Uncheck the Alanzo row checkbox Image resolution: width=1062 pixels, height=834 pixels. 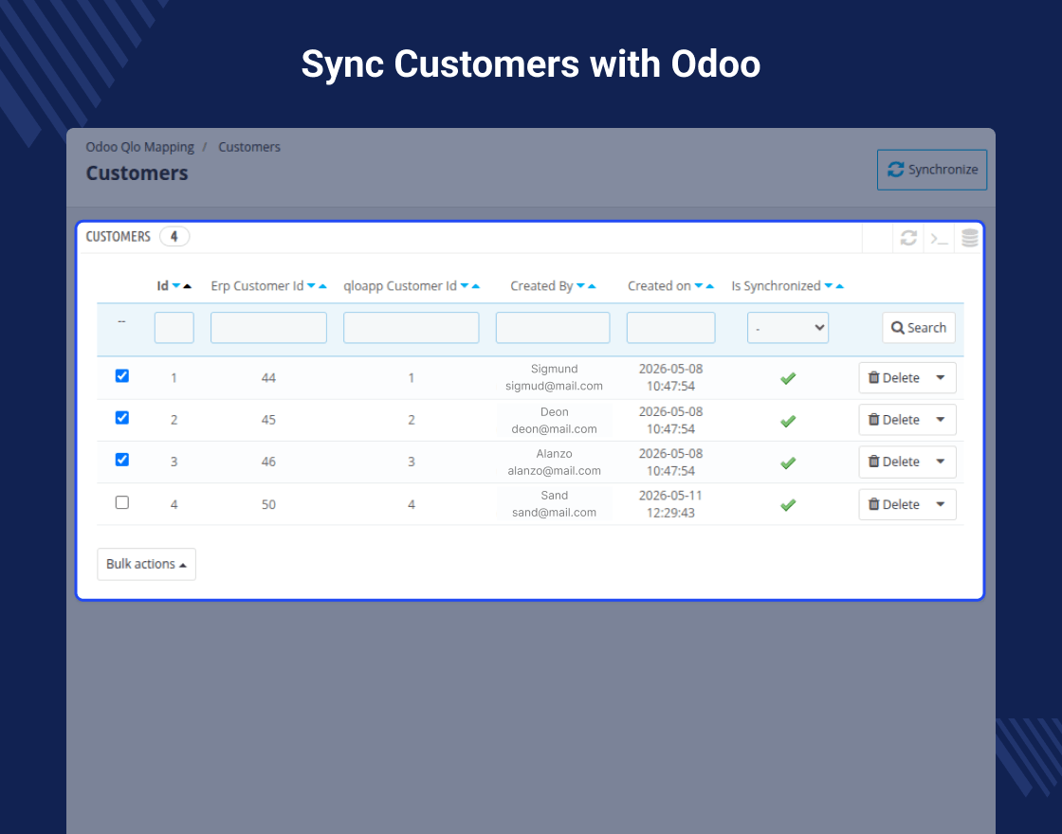click(122, 460)
